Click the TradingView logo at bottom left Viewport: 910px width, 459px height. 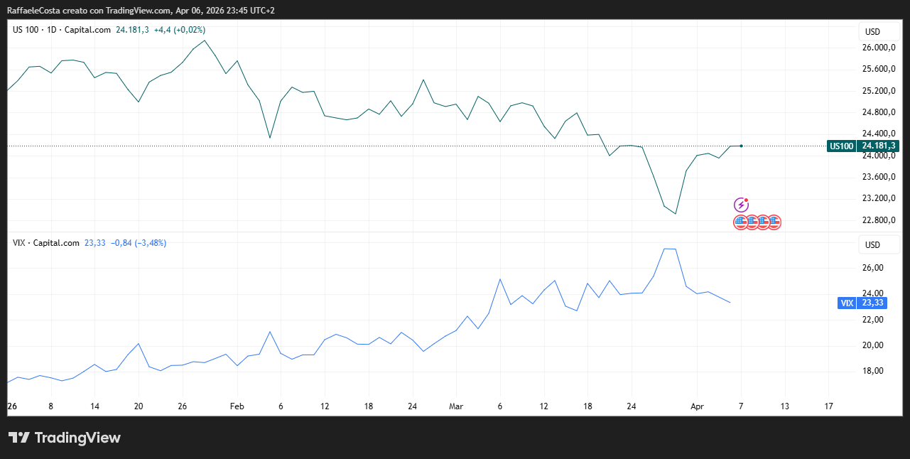tap(64, 438)
